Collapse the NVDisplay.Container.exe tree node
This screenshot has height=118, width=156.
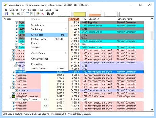point(11,97)
